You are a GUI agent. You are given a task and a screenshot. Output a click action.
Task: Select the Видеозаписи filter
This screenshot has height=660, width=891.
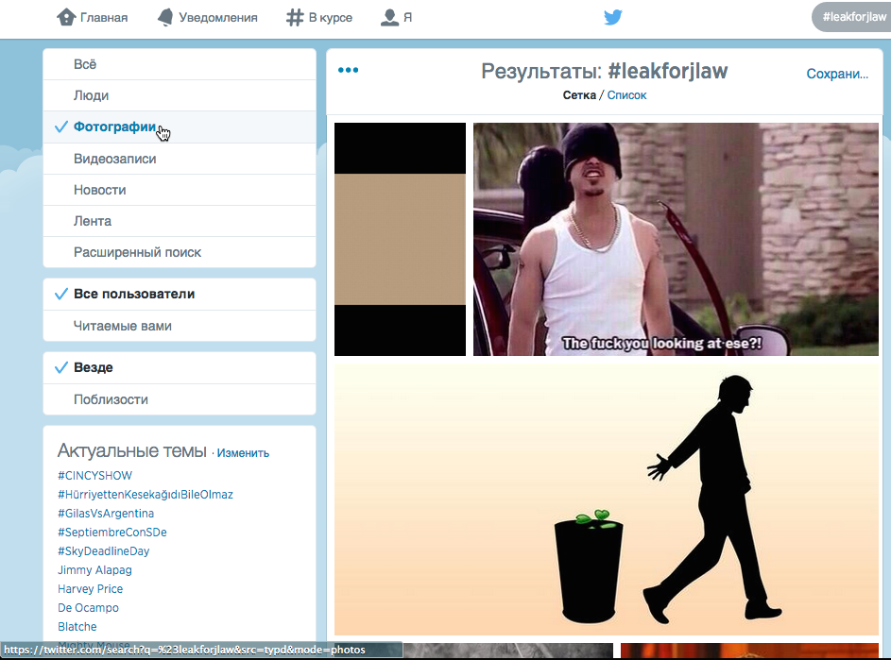click(x=115, y=159)
